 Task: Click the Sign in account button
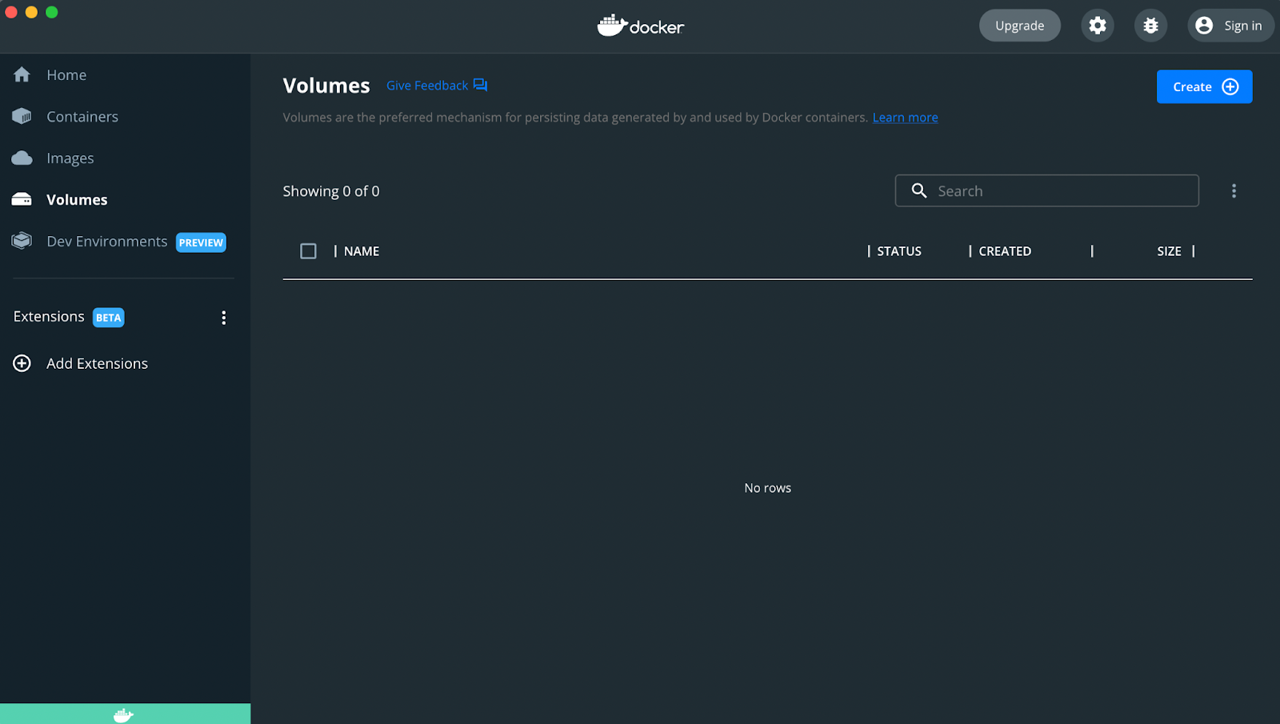[x=1230, y=26]
